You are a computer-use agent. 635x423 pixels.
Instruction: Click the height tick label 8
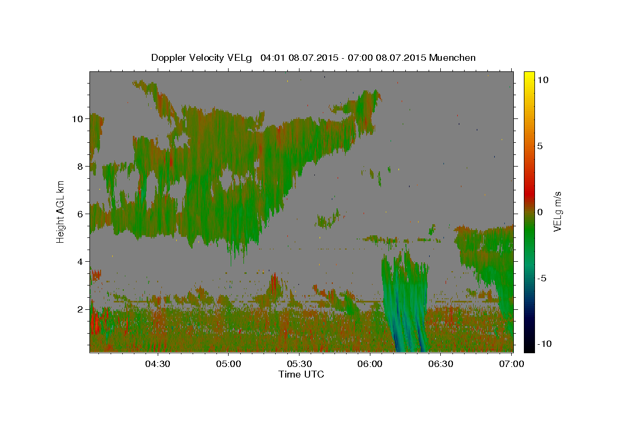[80, 167]
